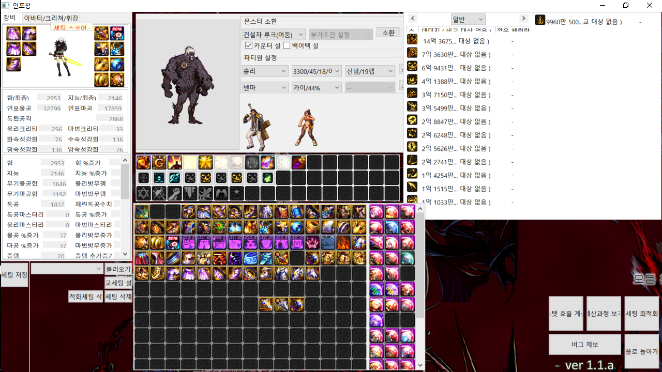Image resolution: width=662 pixels, height=372 pixels.
Task: Click the G-letter buff icon in skill bar
Action: [159, 162]
